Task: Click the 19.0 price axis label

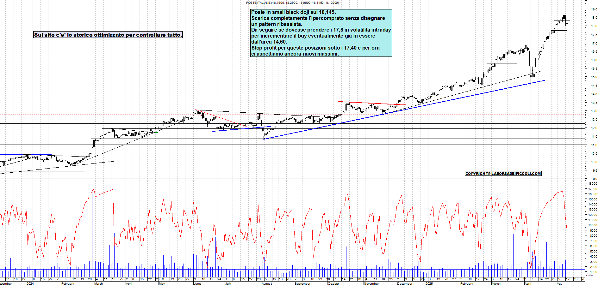Action: pos(594,9)
